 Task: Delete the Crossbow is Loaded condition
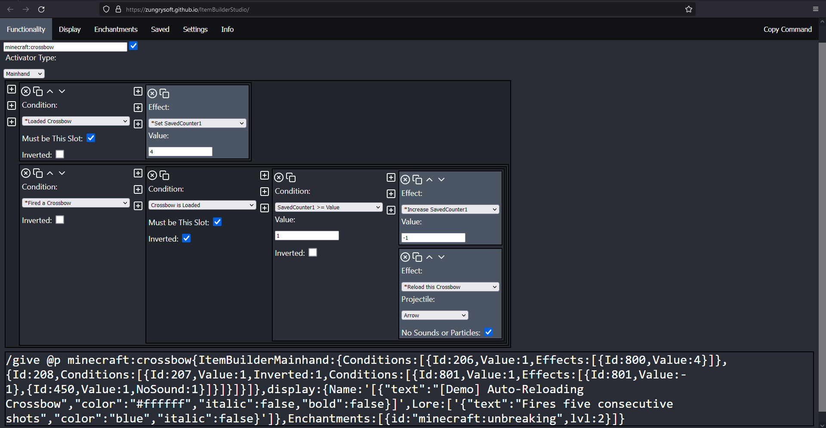pyautogui.click(x=152, y=175)
